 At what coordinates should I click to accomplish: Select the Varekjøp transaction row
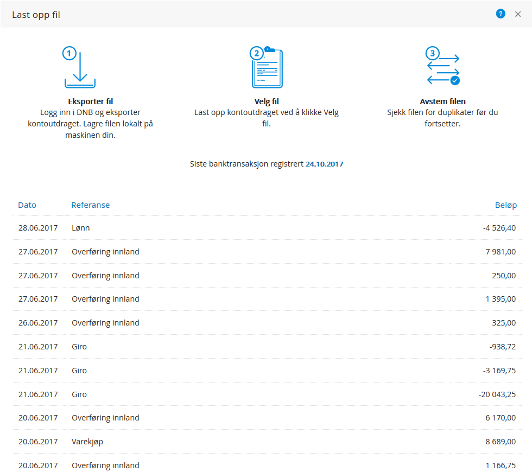pos(267,442)
